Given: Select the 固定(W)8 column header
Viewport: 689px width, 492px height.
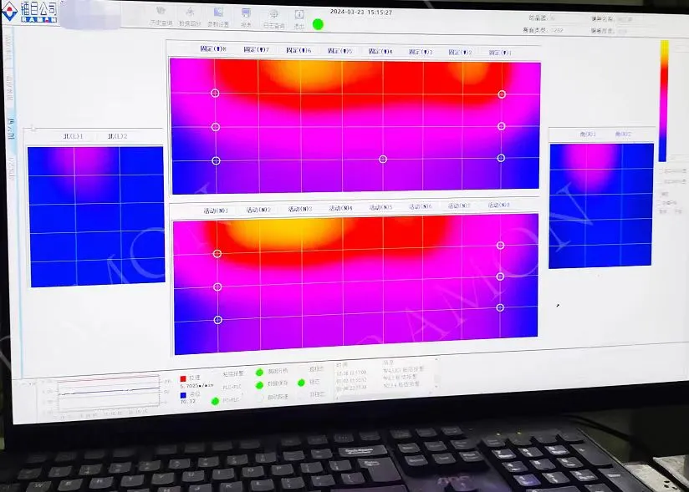Looking at the screenshot, I should 213,48.
